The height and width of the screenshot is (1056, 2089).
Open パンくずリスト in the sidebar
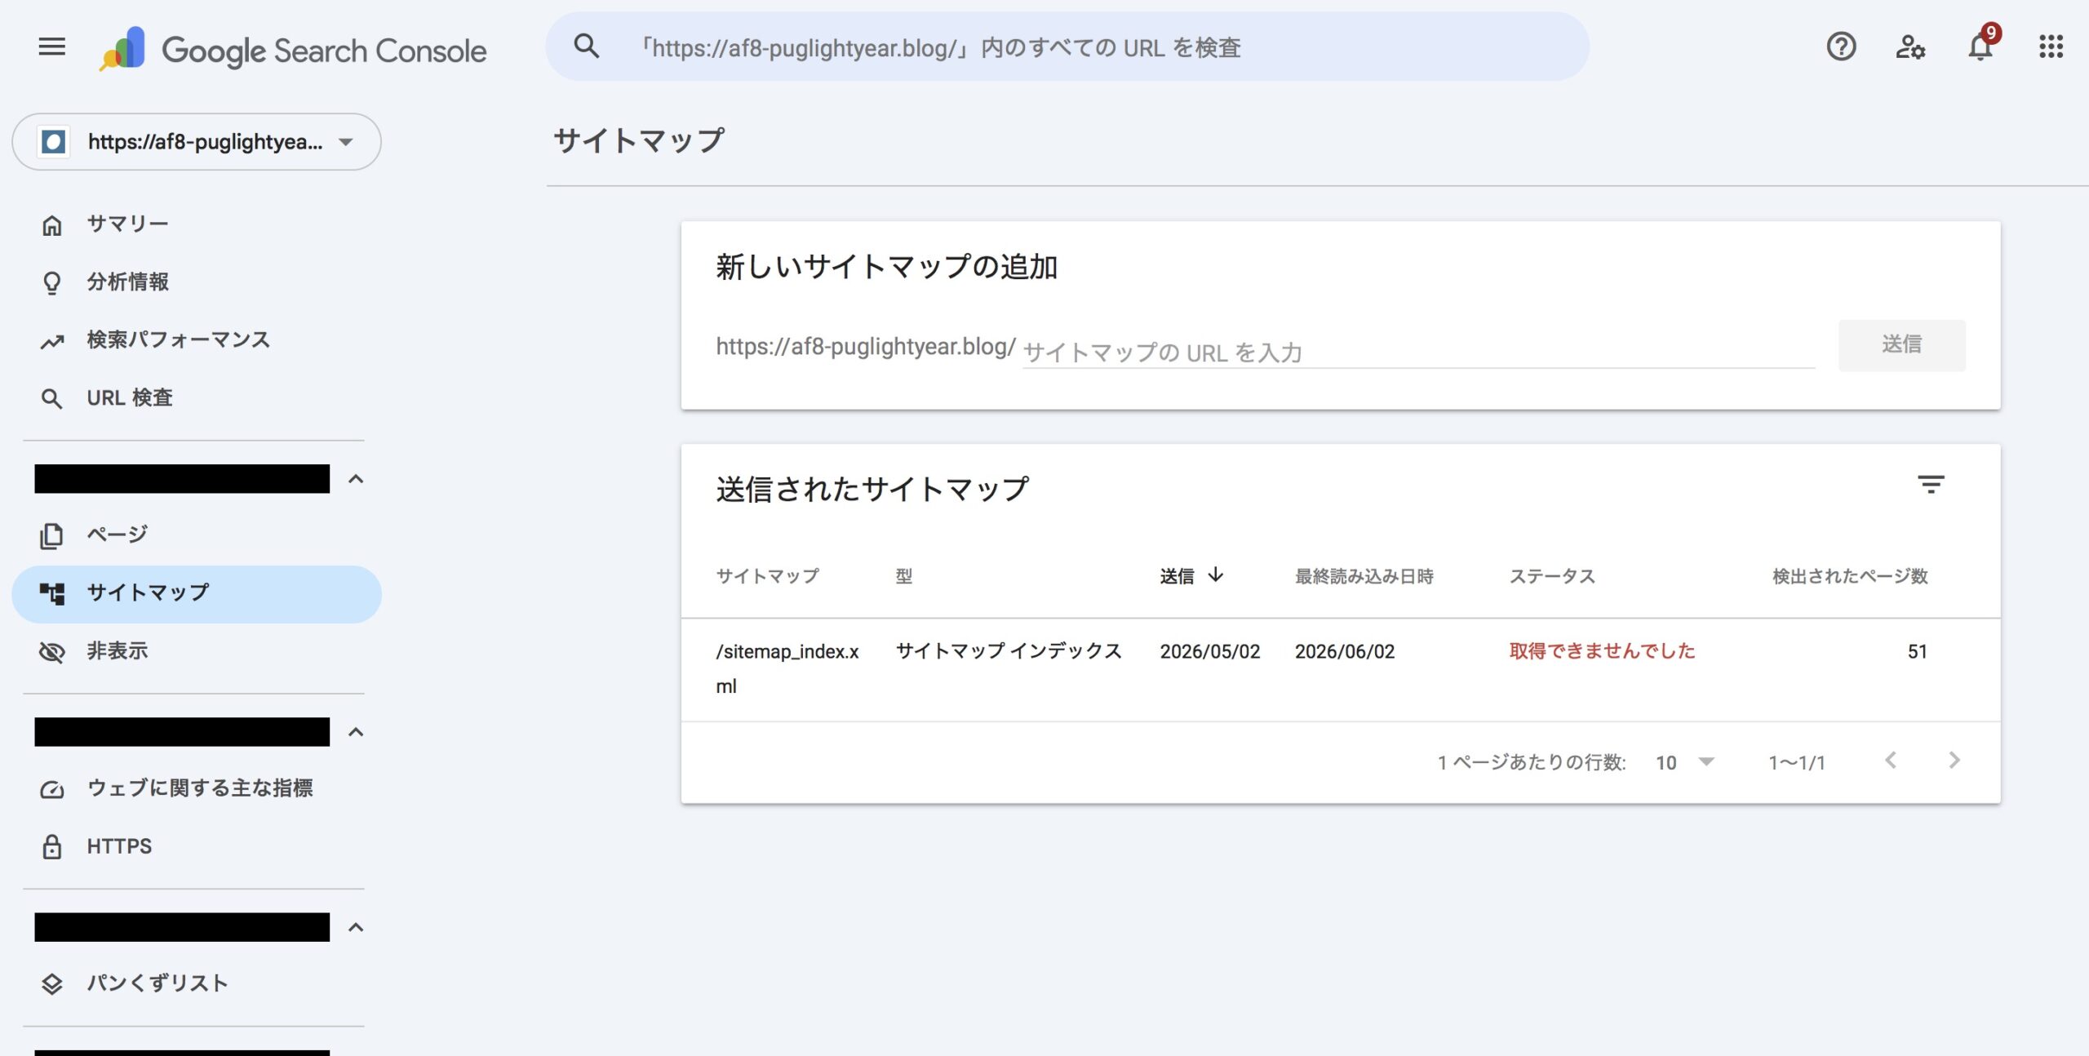coord(197,983)
